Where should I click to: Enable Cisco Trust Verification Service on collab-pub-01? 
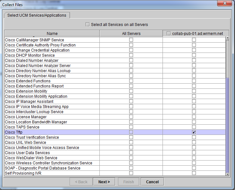(x=194, y=137)
